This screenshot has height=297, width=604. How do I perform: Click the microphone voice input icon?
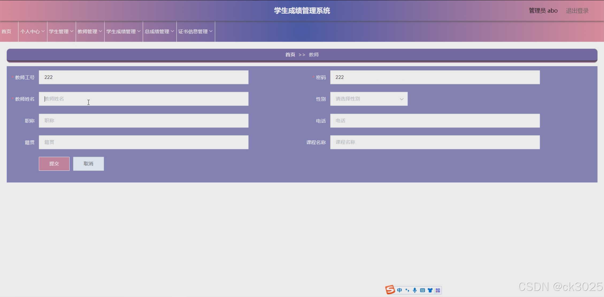(415, 290)
